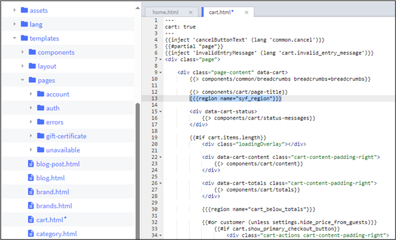Open category.html from file tree
396x240 pixels.
tap(56, 234)
